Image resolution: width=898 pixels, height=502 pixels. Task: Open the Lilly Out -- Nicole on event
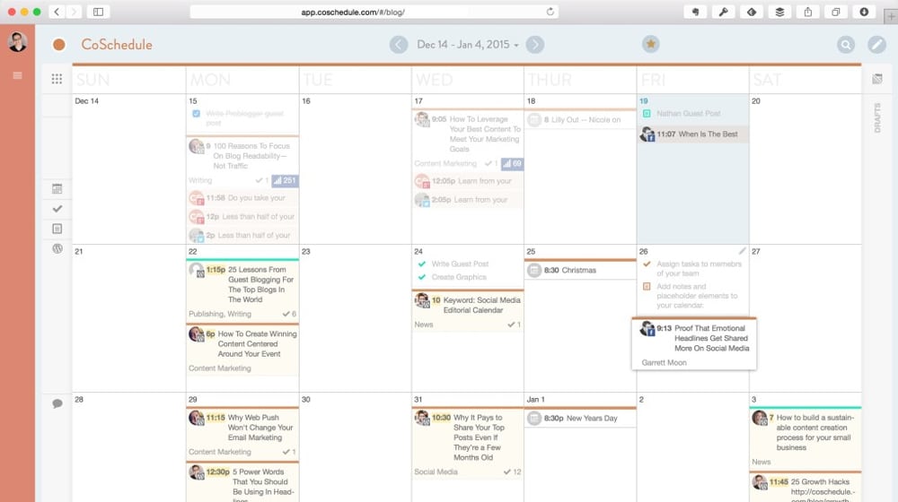[x=579, y=119]
